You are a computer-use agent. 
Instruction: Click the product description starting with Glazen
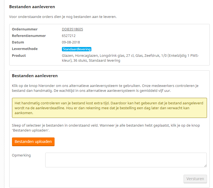(130, 58)
